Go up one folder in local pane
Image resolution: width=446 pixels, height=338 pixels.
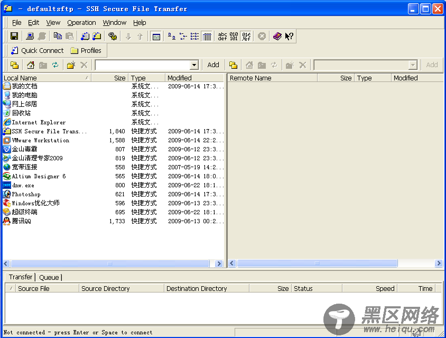(x=14, y=65)
